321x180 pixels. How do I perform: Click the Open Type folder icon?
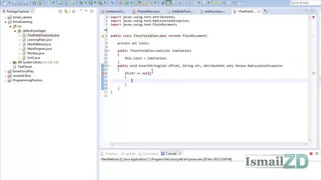coord(139,3)
